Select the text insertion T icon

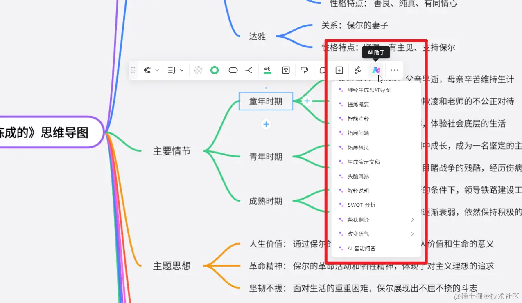286,70
